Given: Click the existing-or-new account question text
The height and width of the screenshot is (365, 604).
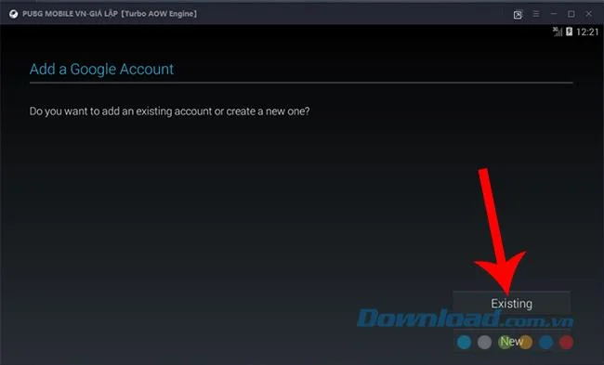Looking at the screenshot, I should coord(169,111).
